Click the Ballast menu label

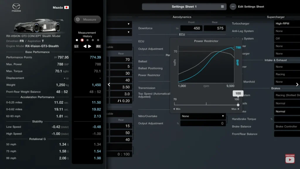point(143,61)
